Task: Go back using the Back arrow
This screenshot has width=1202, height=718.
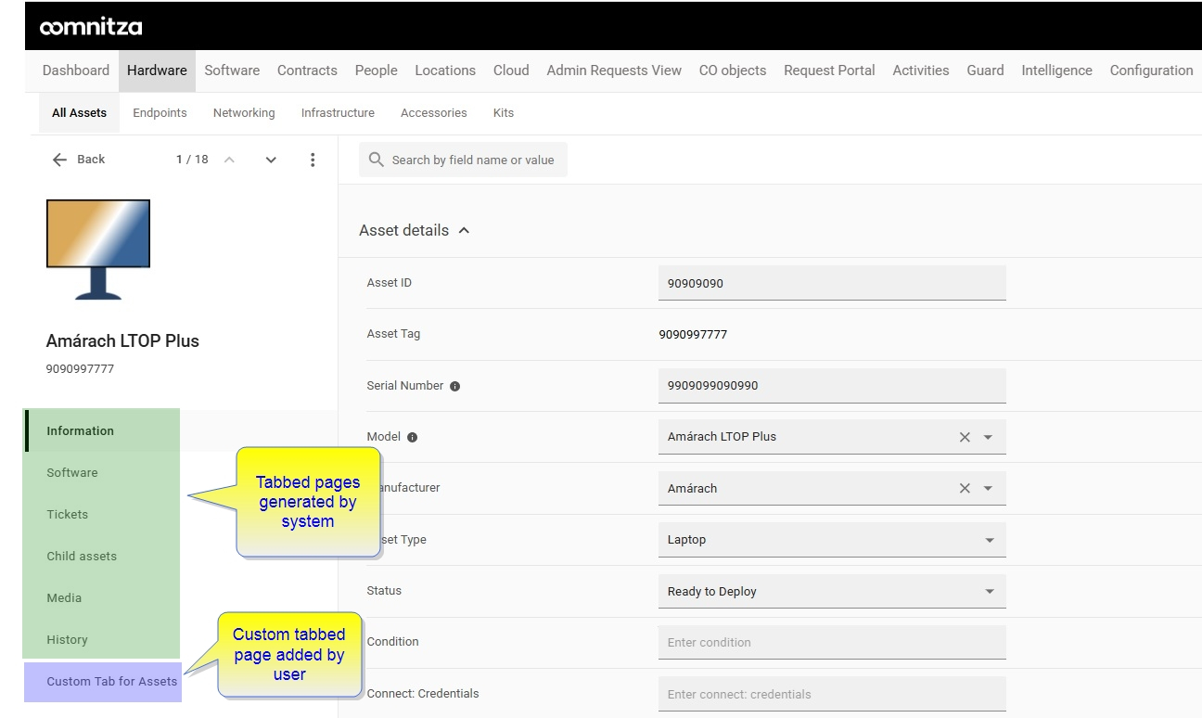Action: point(78,160)
